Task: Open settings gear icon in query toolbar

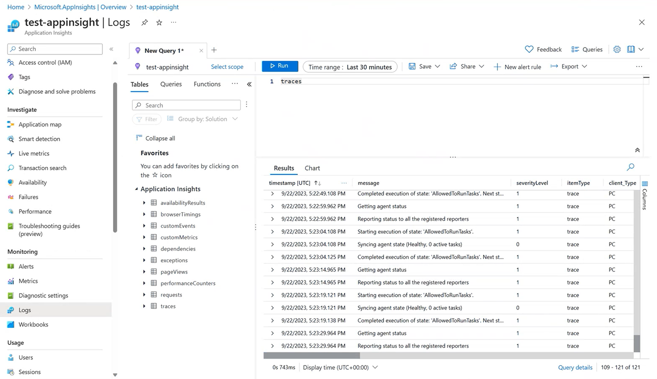Action: coord(617,50)
